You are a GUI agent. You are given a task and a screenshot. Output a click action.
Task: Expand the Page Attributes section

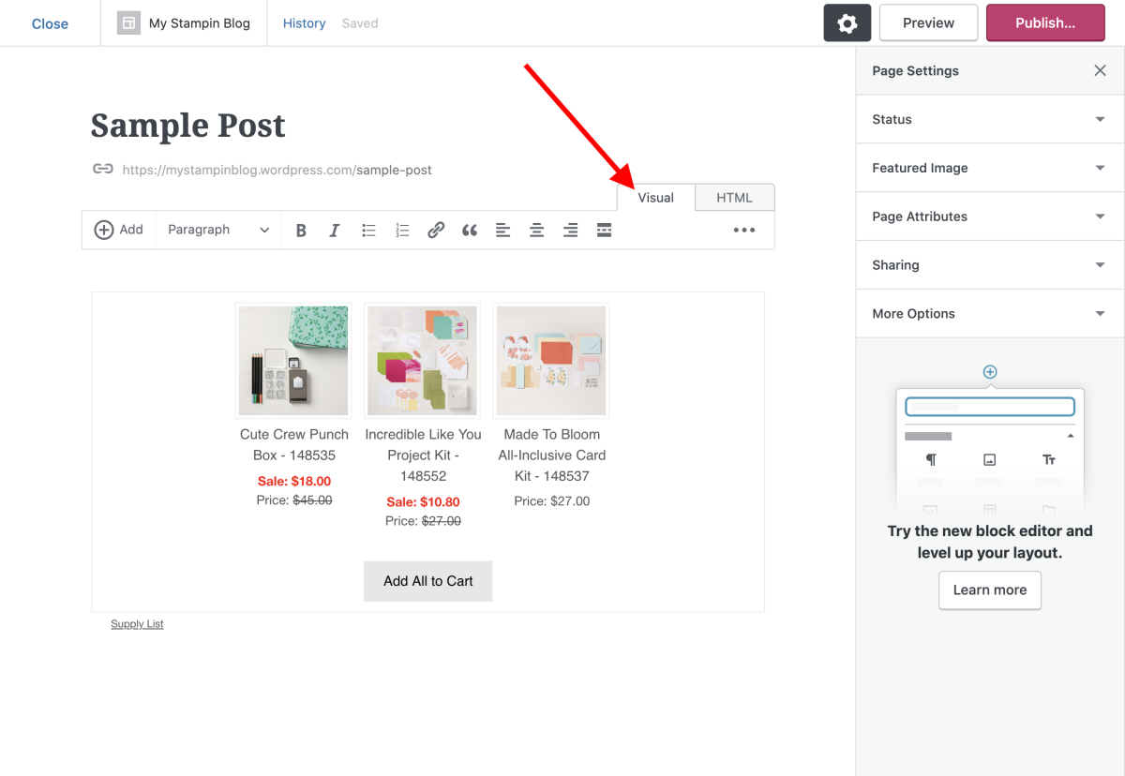tap(990, 216)
